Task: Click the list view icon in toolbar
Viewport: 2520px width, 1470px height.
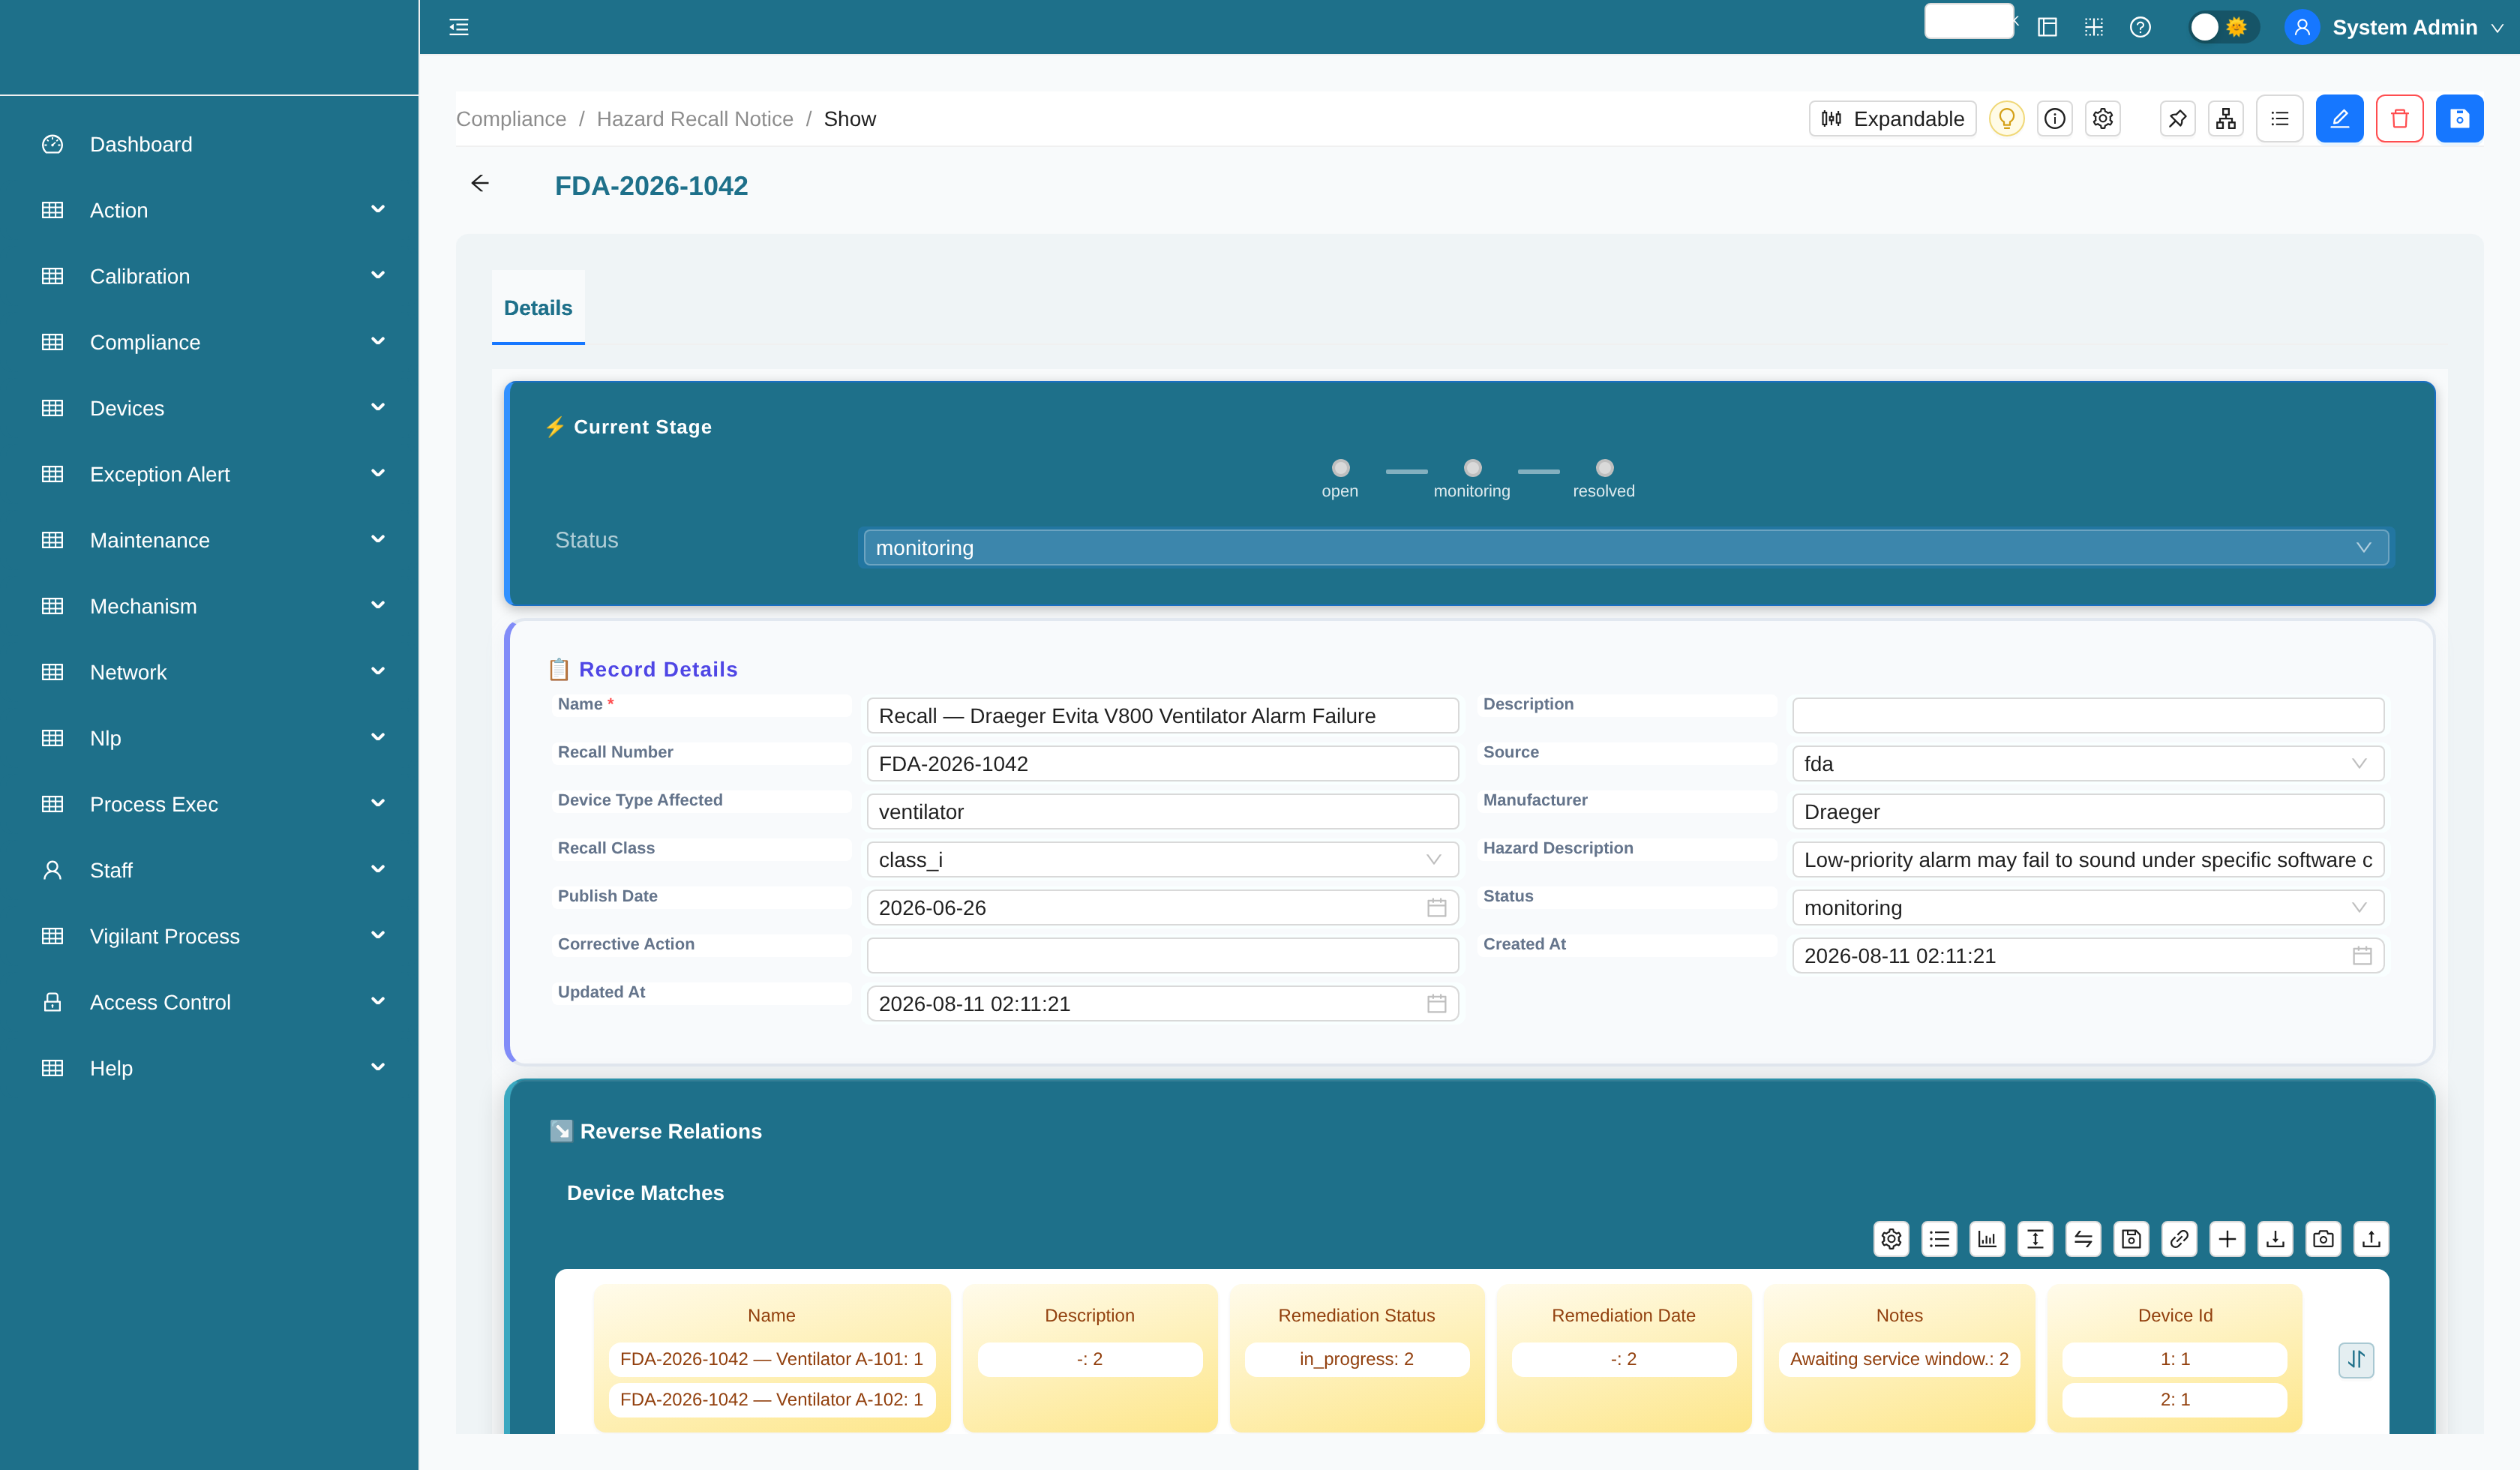Action: [2279, 119]
